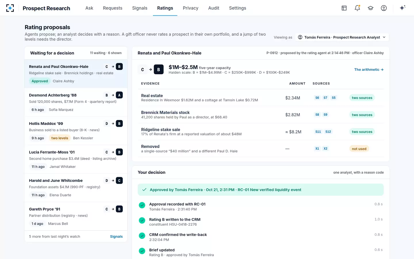414x259 pixels.
Task: Click the Ridgeline stake sale evidence title
Action: point(160,129)
